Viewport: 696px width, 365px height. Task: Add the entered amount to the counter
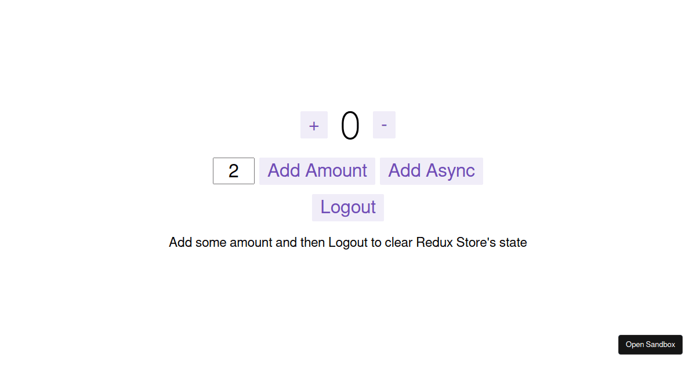click(317, 171)
